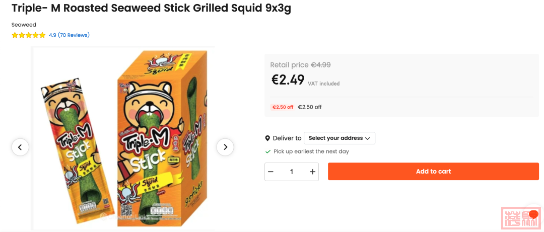The height and width of the screenshot is (232, 544).
Task: Click the quantity input field
Action: (x=292, y=172)
